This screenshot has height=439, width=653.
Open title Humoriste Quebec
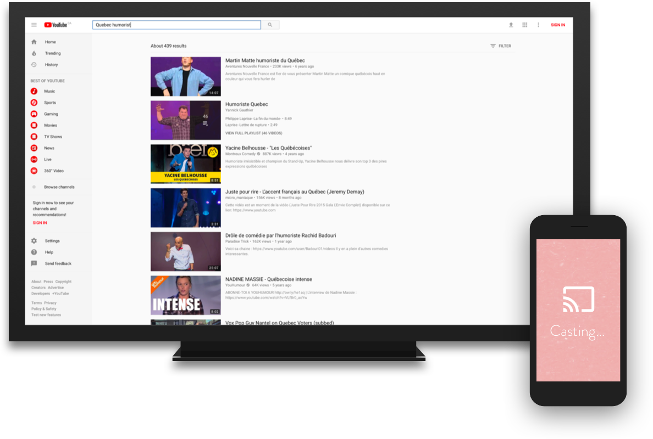247,104
